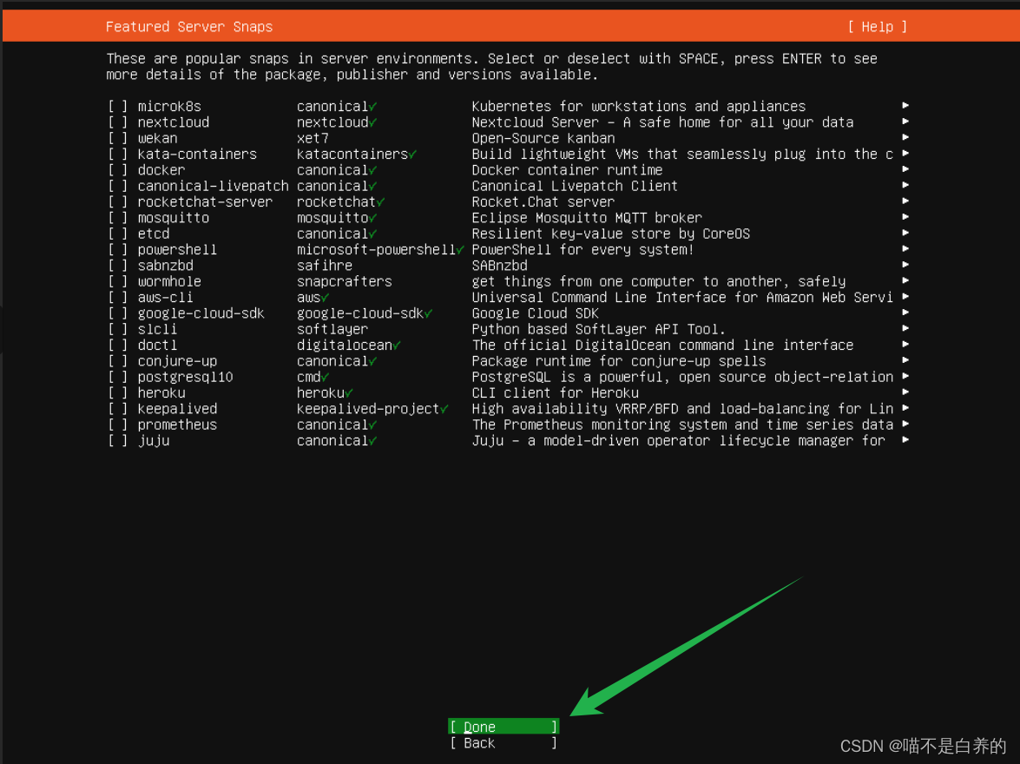Show kata-containers details via row arrow
This screenshot has width=1020, height=764.
pyautogui.click(x=905, y=154)
